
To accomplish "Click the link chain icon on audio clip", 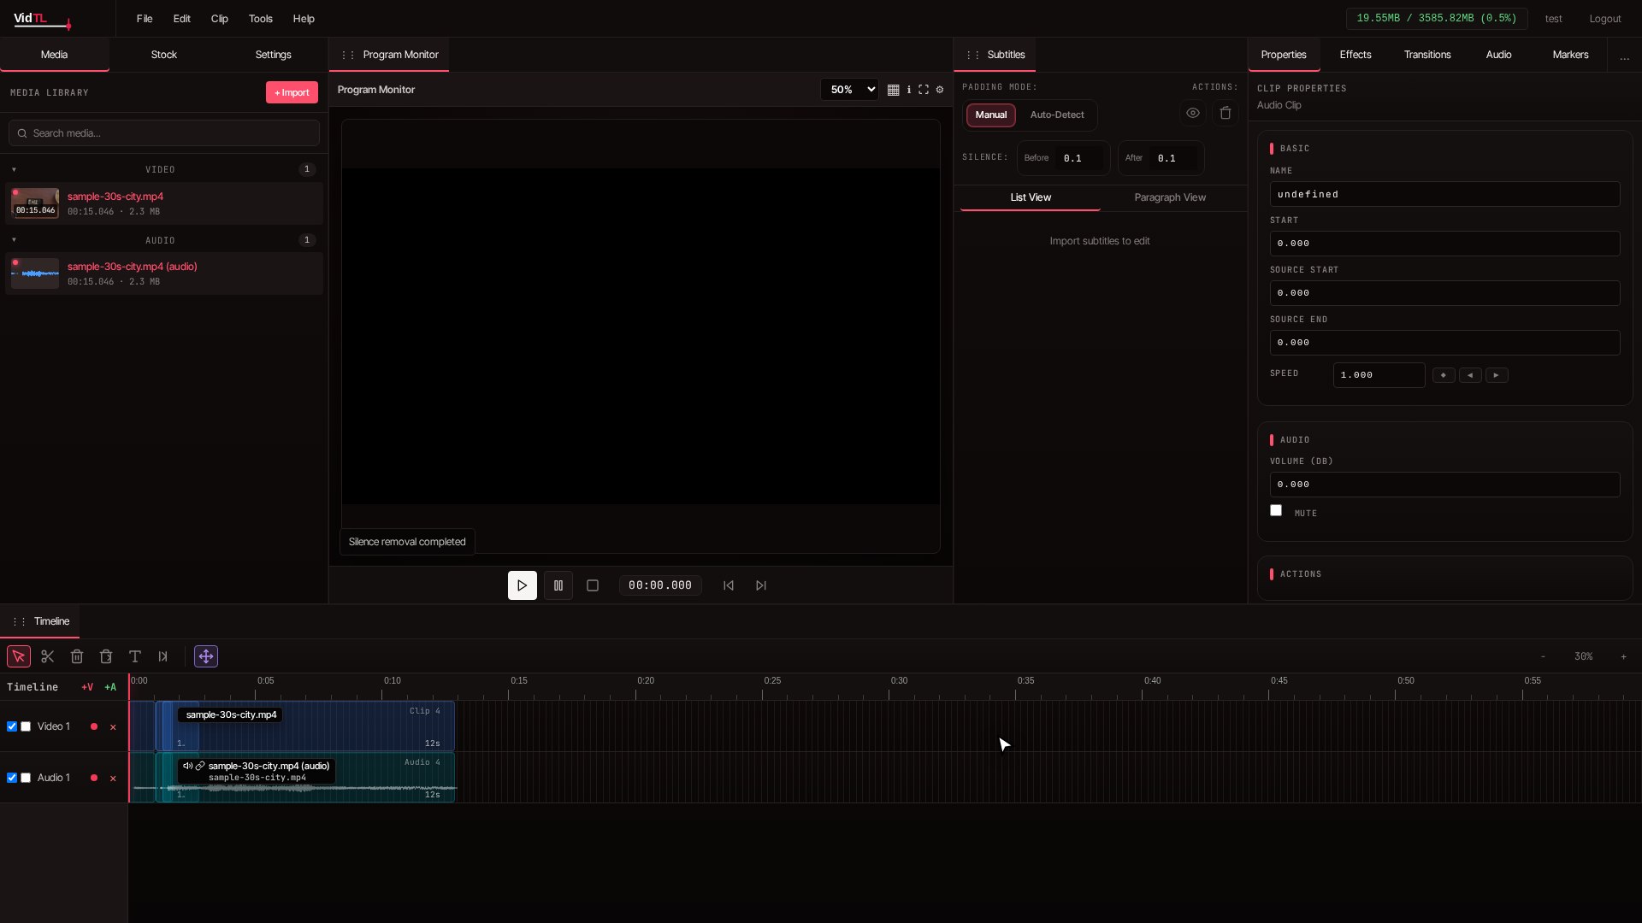I will pyautogui.click(x=200, y=766).
